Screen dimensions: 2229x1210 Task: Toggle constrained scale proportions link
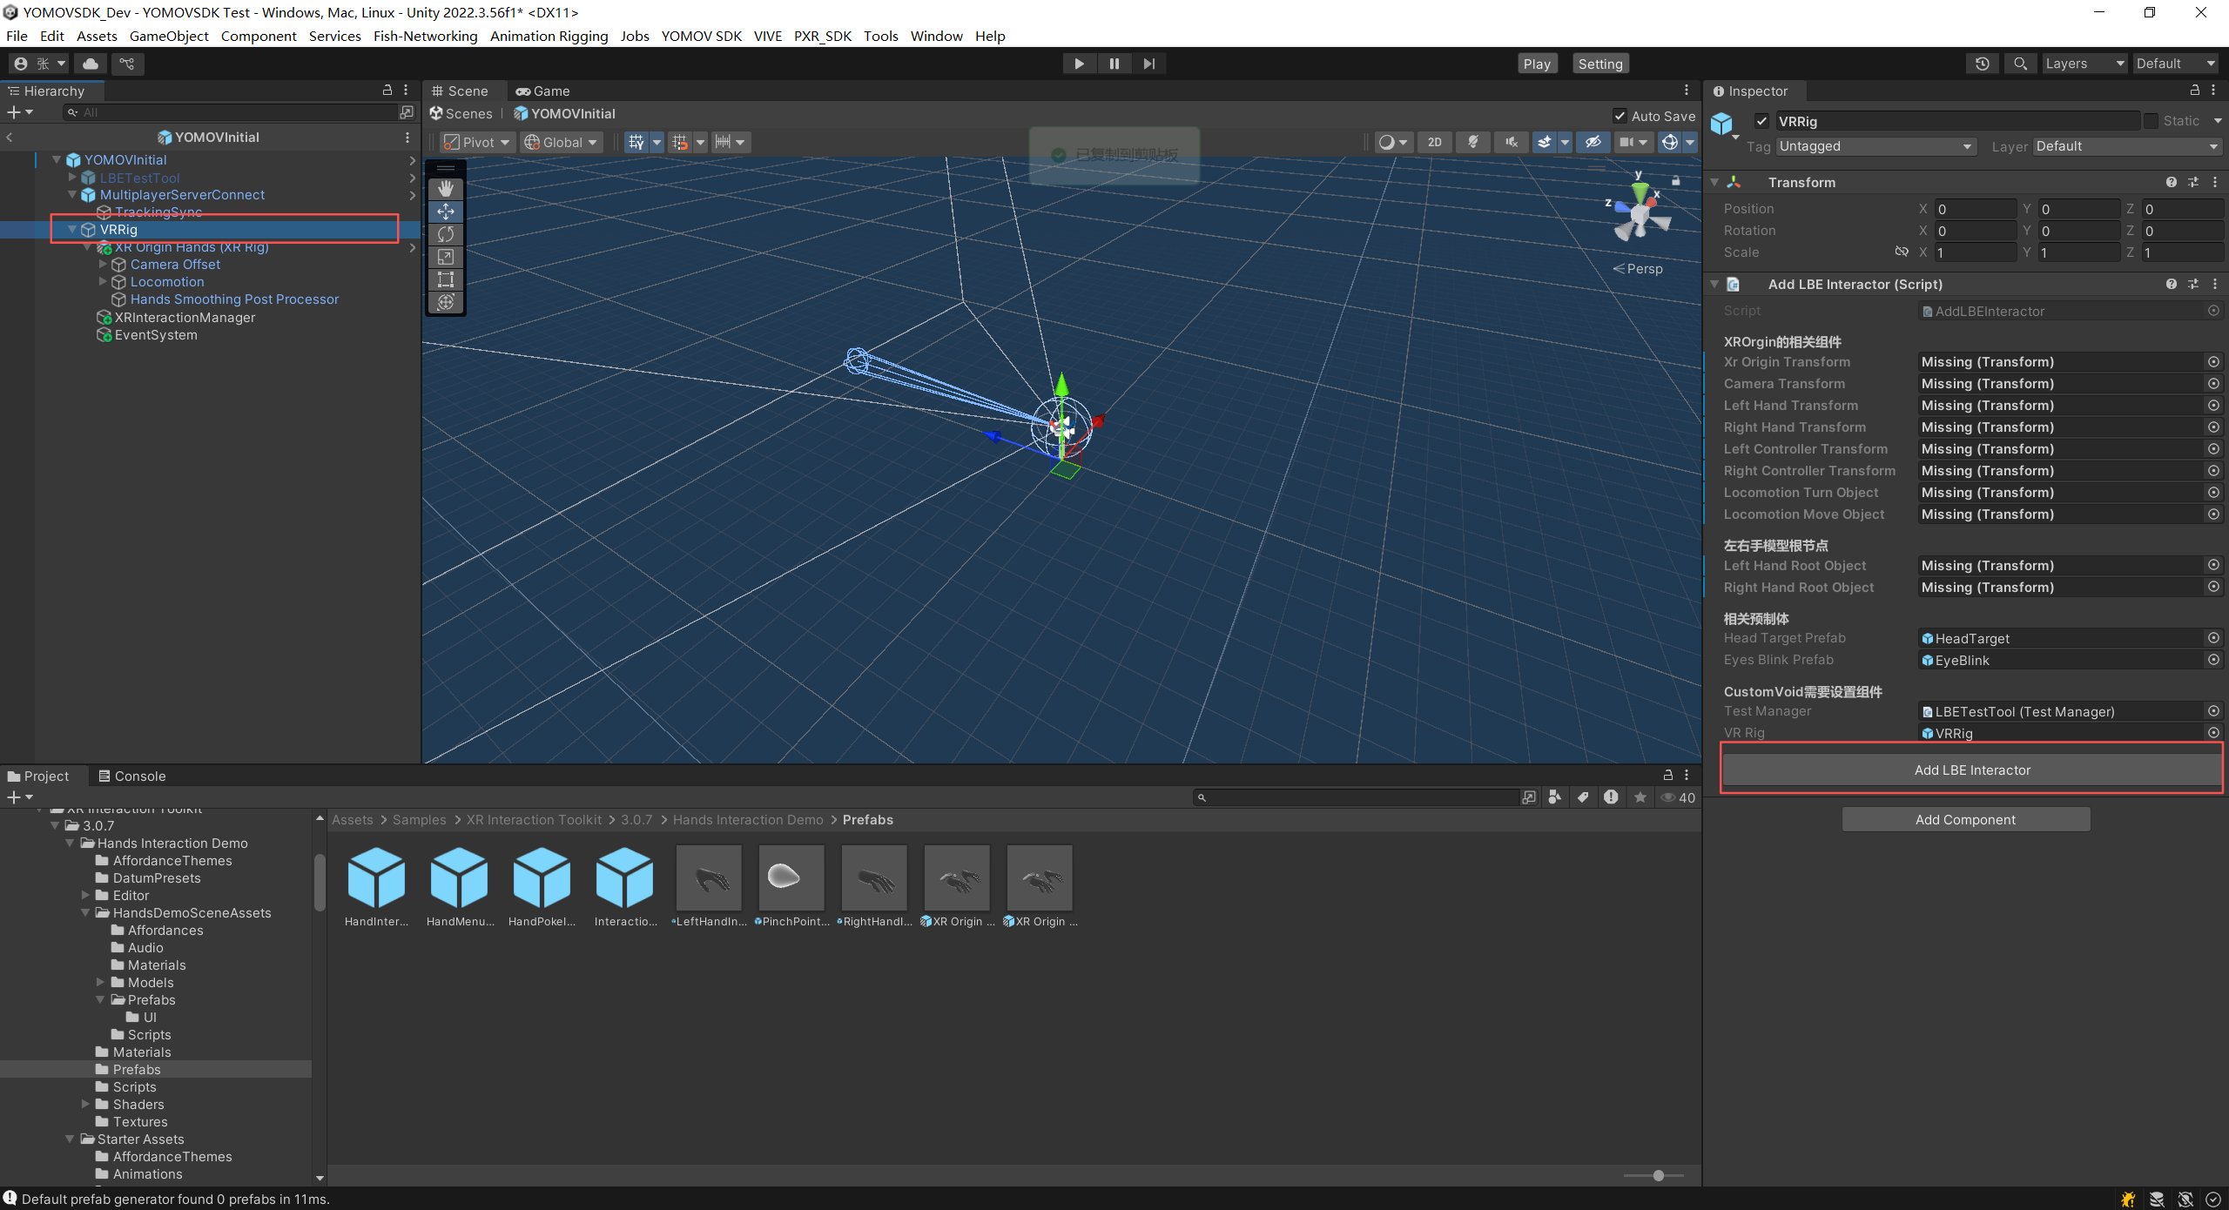(1902, 252)
